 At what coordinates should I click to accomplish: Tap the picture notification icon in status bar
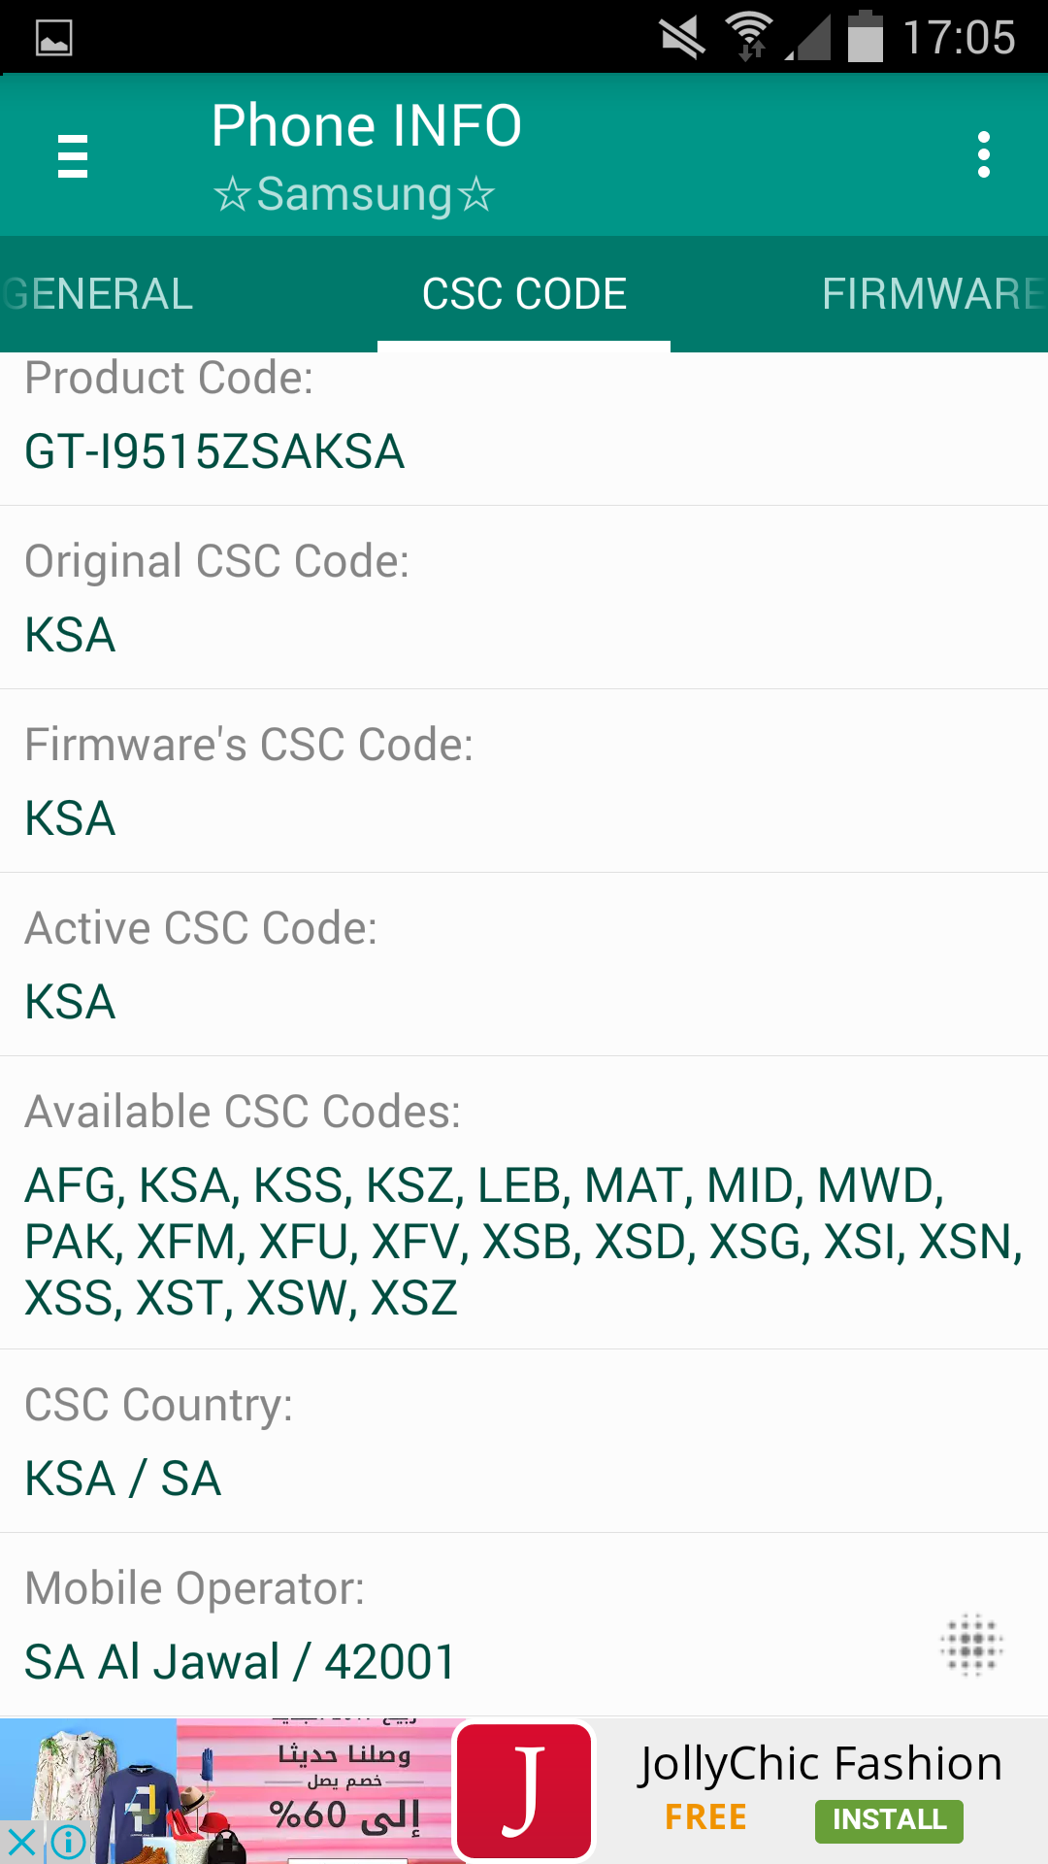tap(53, 39)
